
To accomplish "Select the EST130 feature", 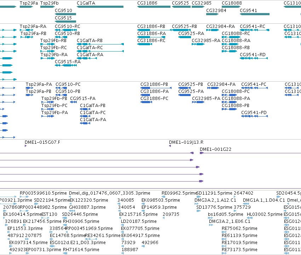I will (x=45, y=218).
